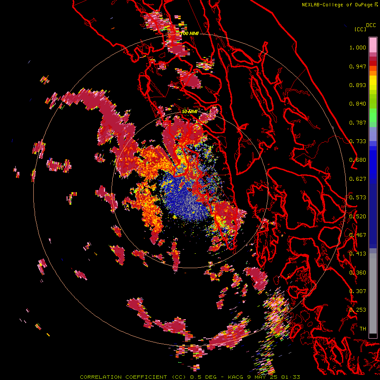Select the 0.520 legend value
Screen dimensions: 380x380
coord(358,217)
